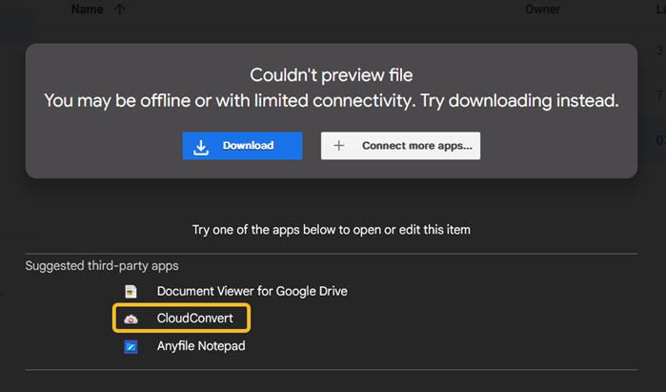Screen dimensions: 666x392
Task: Select the download arrow icon
Action: 201,147
